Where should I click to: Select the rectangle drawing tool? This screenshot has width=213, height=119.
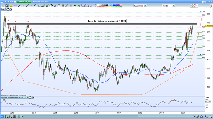click(87, 6)
